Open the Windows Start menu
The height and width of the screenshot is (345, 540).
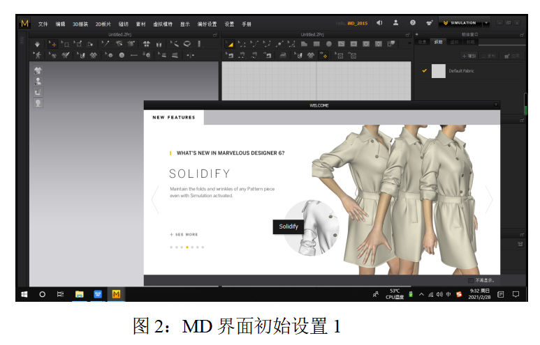click(24, 295)
